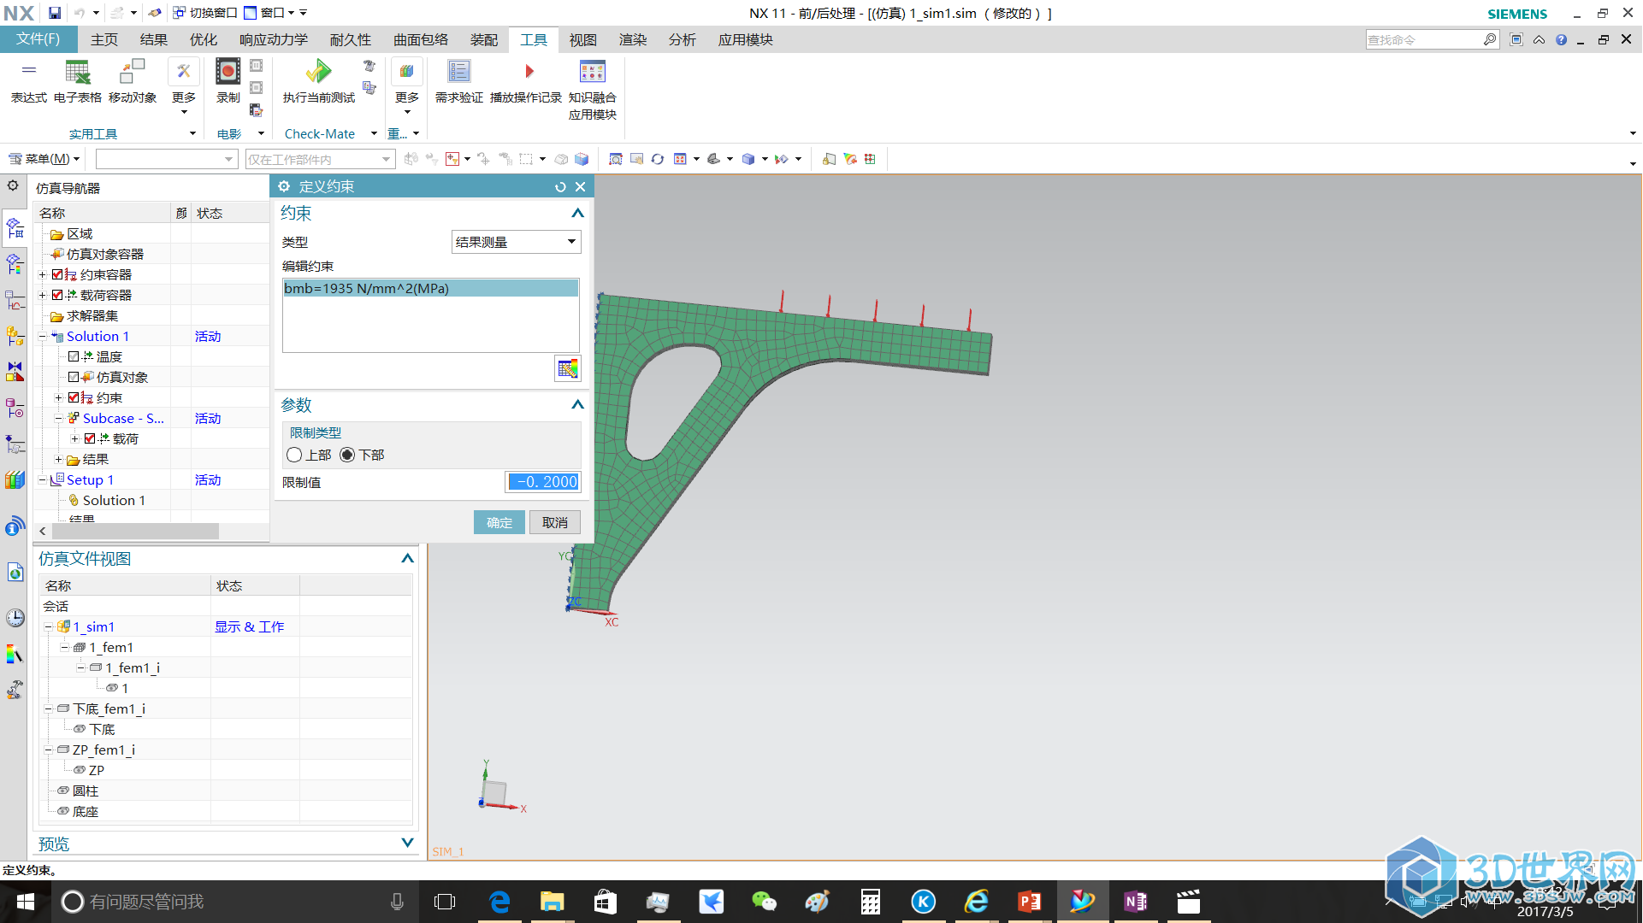The height and width of the screenshot is (923, 1643).
Task: Toggle the 仿真对象 checkbox under Solution 1
Action: (74, 377)
